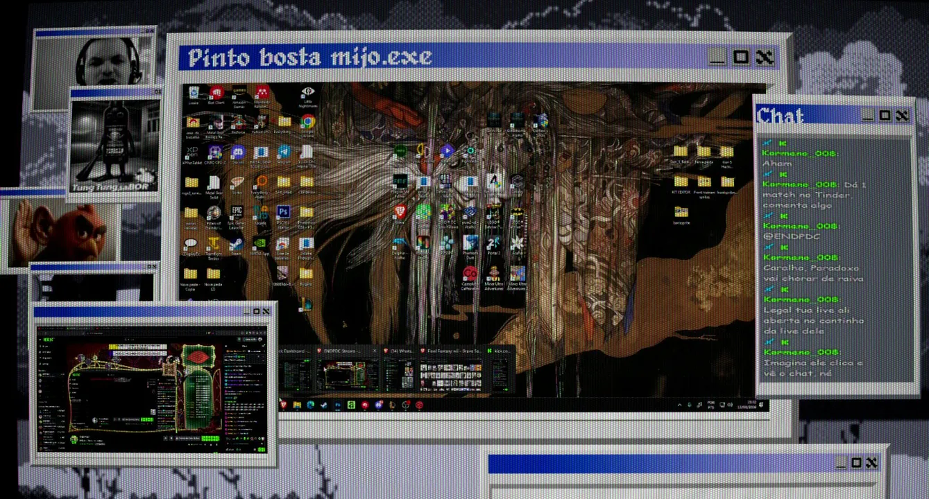Screen dimensions: 929x499
Task: Open the Recycle Bin on the desktop
Action: click(x=193, y=94)
